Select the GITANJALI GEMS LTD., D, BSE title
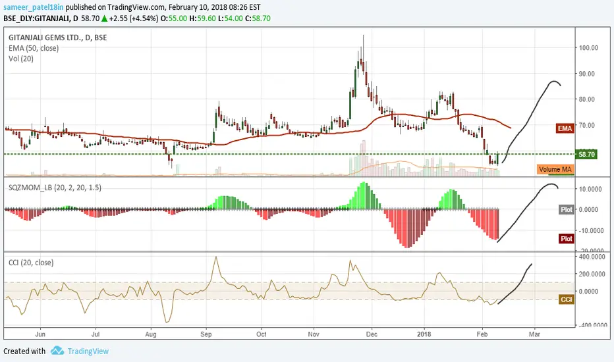 coord(57,38)
